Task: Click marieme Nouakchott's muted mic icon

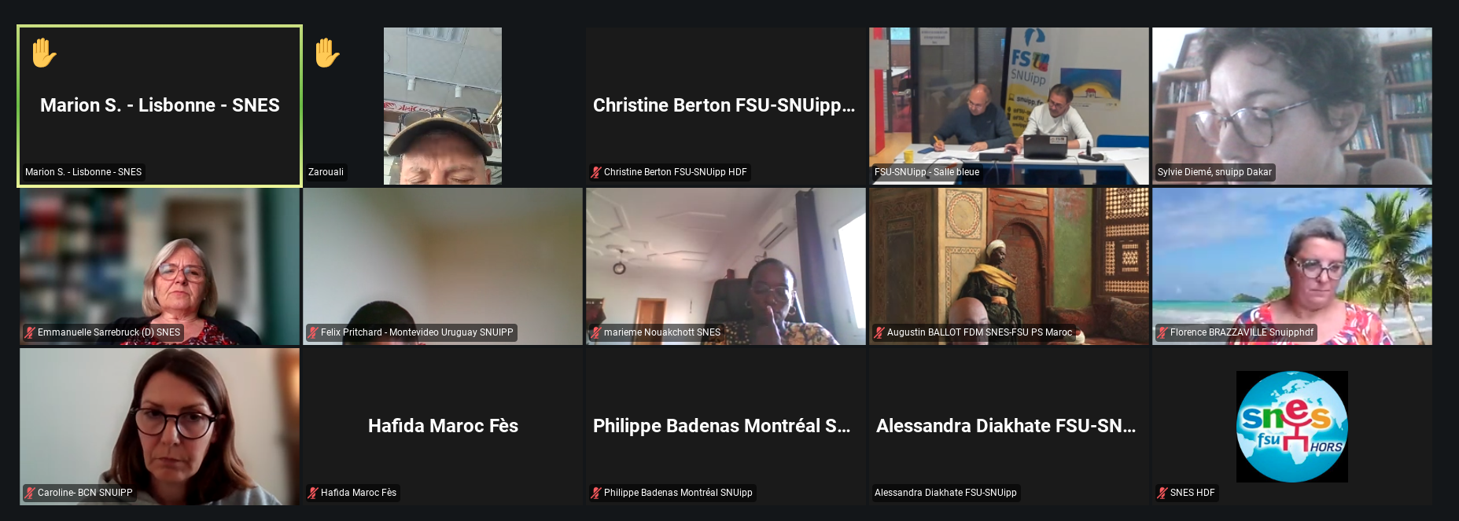Action: tap(596, 332)
